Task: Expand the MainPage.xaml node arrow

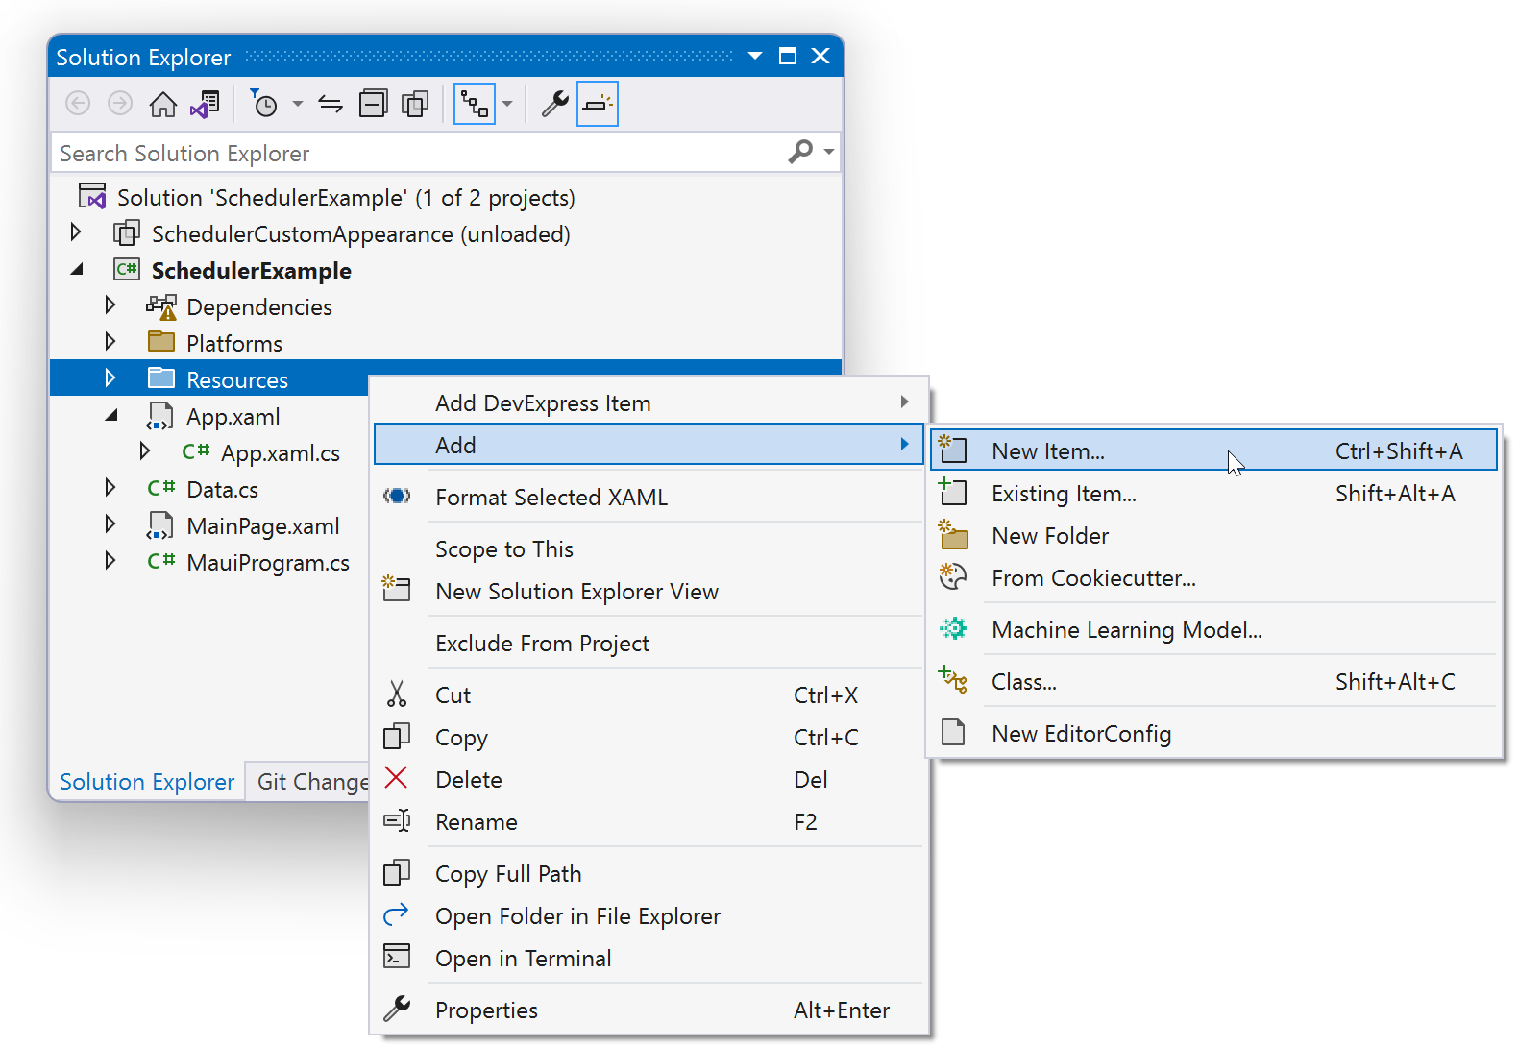Action: [x=110, y=524]
